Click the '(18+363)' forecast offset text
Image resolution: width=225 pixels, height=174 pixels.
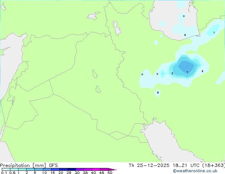214,165
